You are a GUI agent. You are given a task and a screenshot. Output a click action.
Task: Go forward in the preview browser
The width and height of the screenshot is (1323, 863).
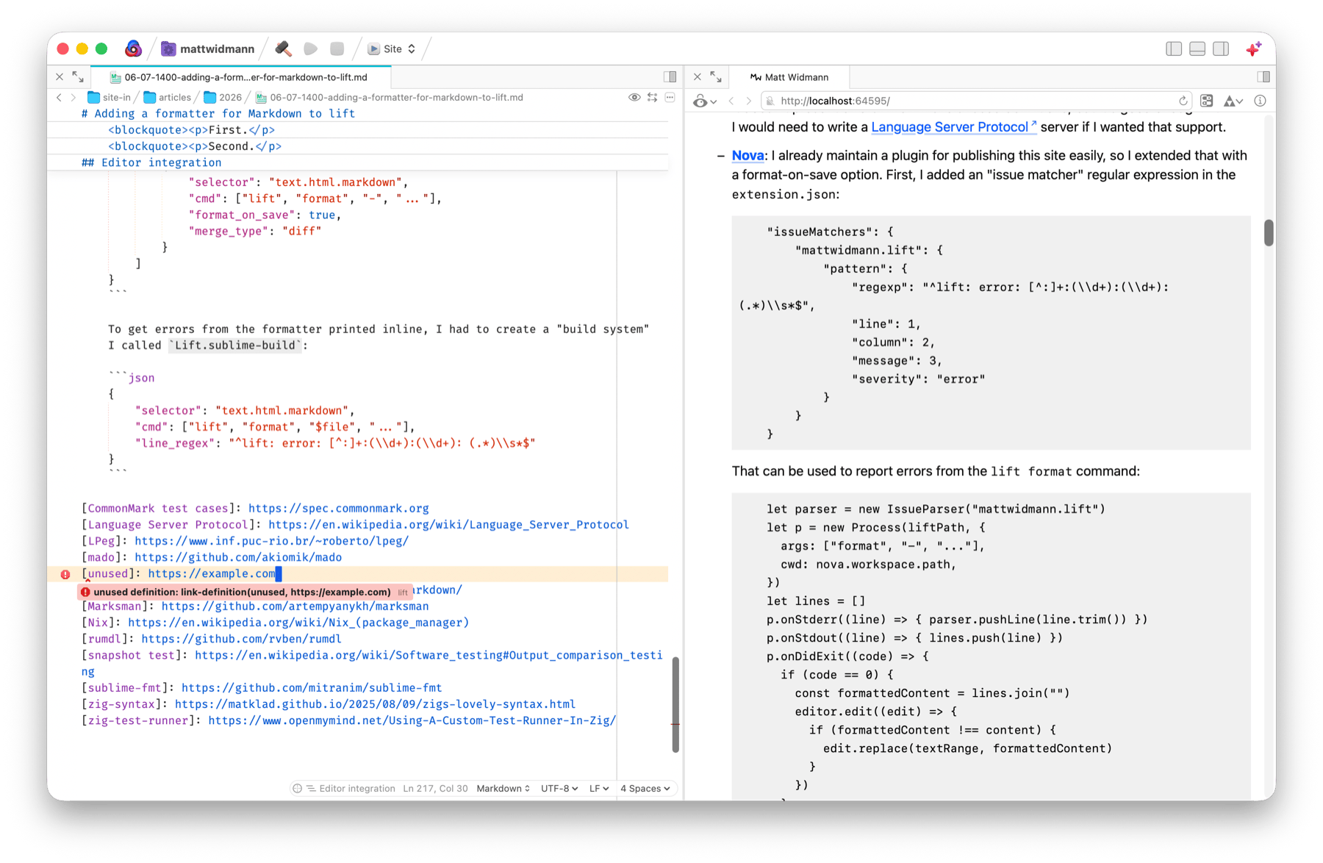coord(748,101)
